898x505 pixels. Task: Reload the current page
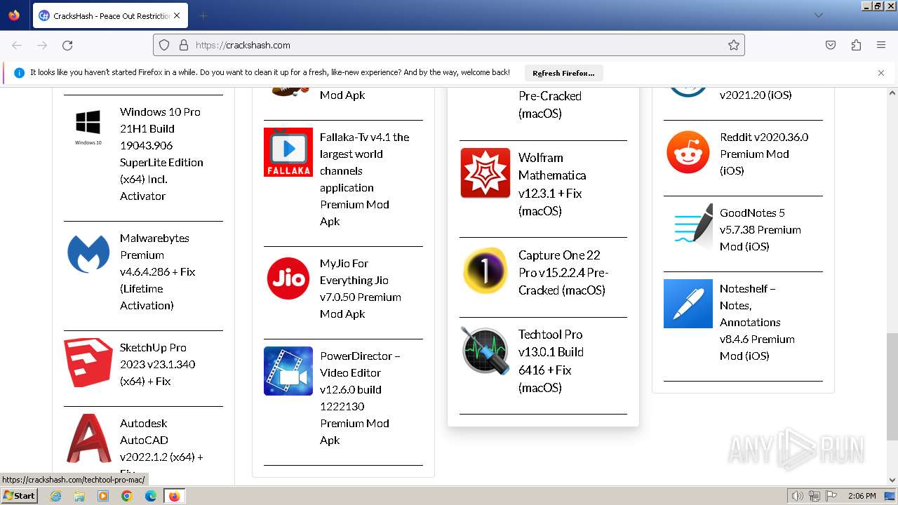click(x=67, y=45)
